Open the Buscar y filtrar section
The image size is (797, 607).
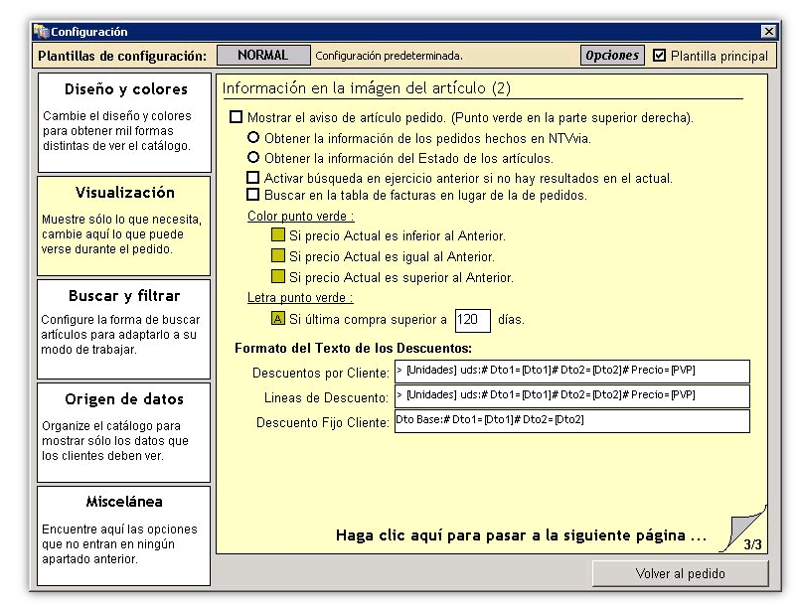(x=123, y=329)
